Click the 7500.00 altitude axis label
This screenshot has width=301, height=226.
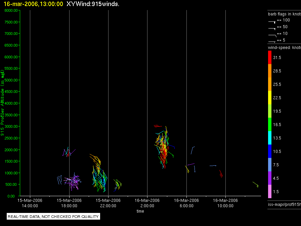(11, 22)
